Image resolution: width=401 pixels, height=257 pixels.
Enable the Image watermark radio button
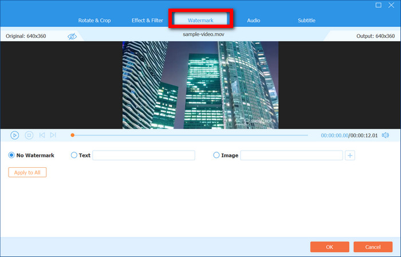click(217, 155)
